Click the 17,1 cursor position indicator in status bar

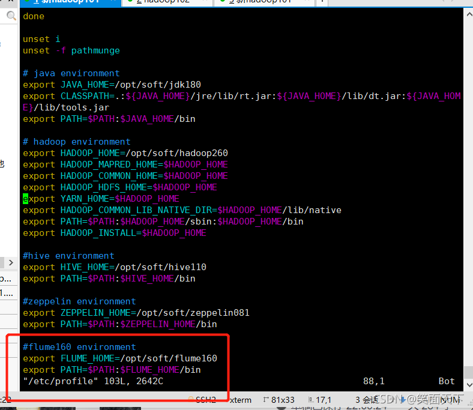click(x=320, y=400)
